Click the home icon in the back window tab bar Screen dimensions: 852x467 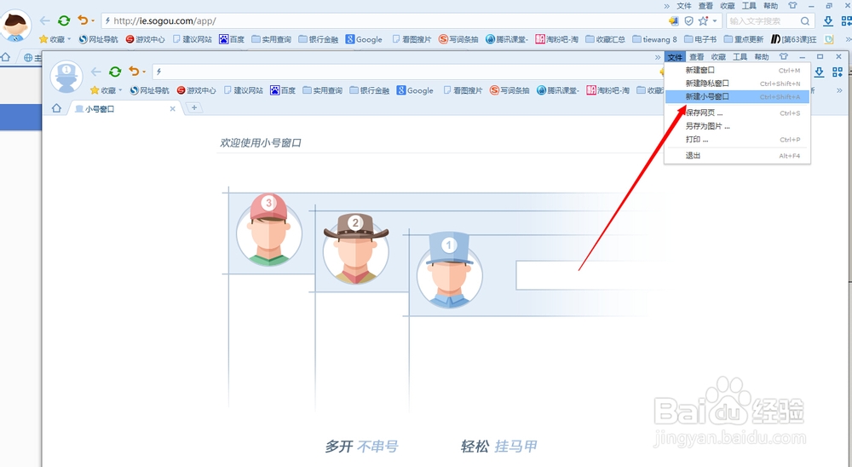(5, 57)
